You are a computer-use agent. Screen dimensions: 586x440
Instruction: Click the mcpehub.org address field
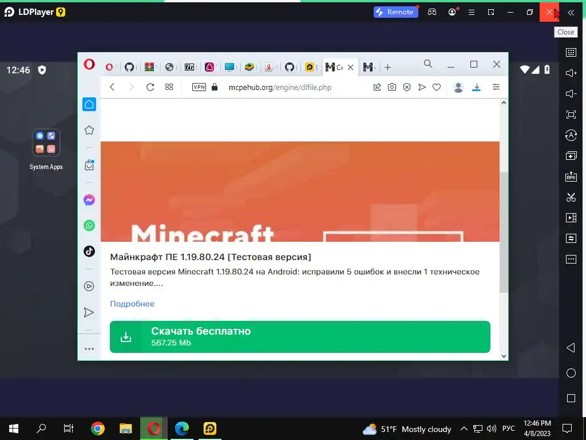(280, 87)
